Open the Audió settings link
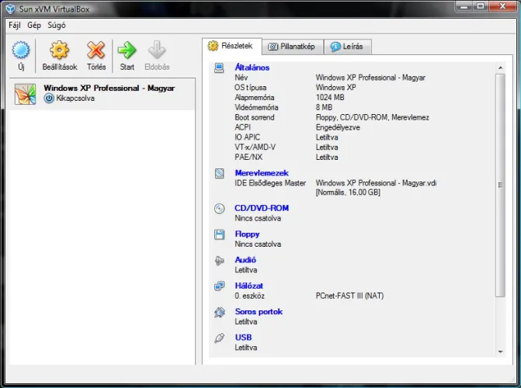The image size is (521, 388). (245, 260)
